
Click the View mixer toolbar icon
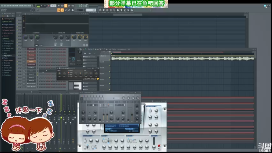(111, 10)
